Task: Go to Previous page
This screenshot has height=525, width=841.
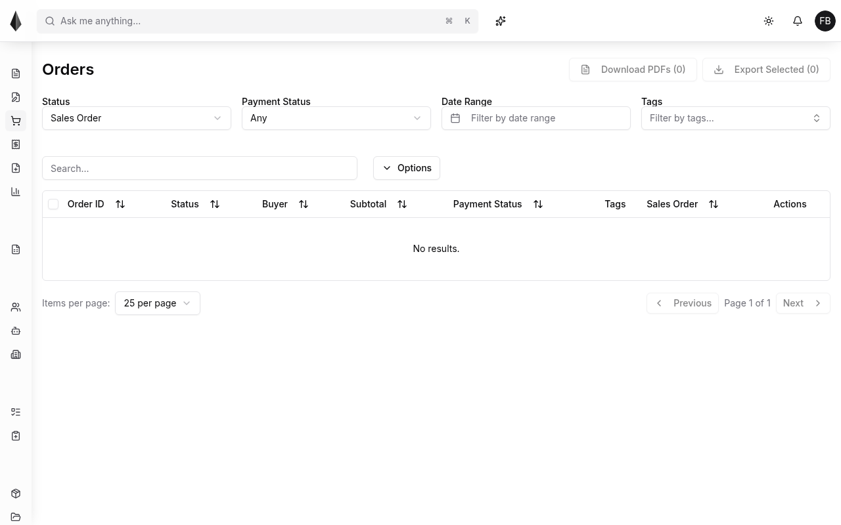Action: (x=683, y=303)
